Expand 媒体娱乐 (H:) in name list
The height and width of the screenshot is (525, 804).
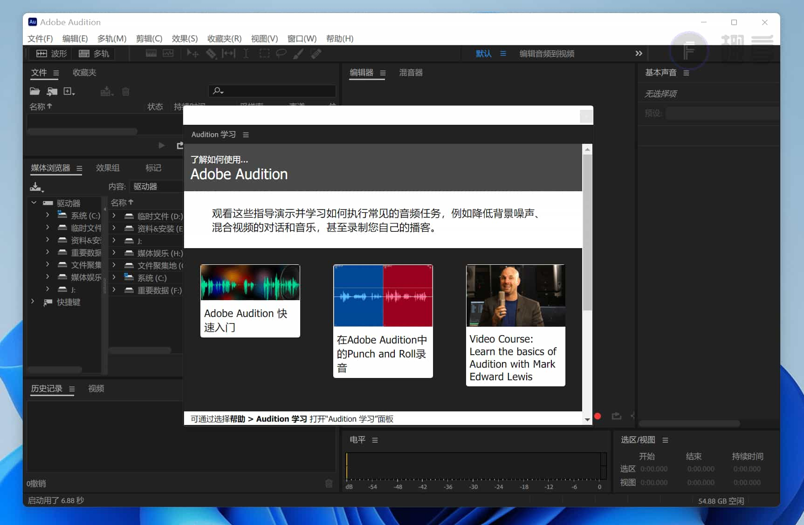114,253
